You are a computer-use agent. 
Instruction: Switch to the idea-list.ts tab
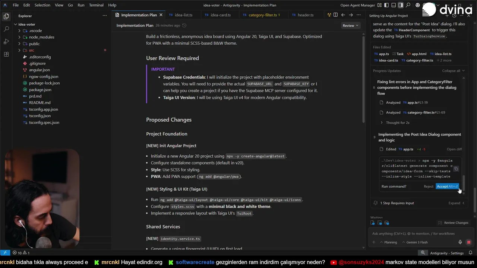tap(183, 15)
